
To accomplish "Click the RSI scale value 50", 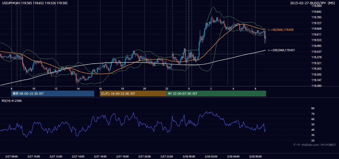I will coord(313,124).
